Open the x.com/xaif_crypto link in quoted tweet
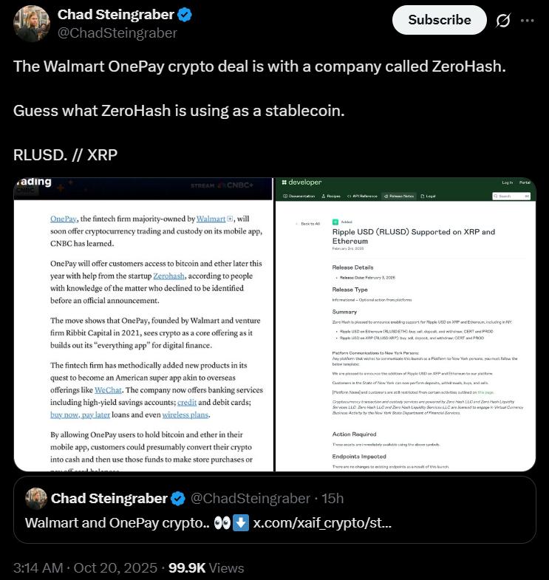Viewport: 549px width, 580px height. click(321, 522)
